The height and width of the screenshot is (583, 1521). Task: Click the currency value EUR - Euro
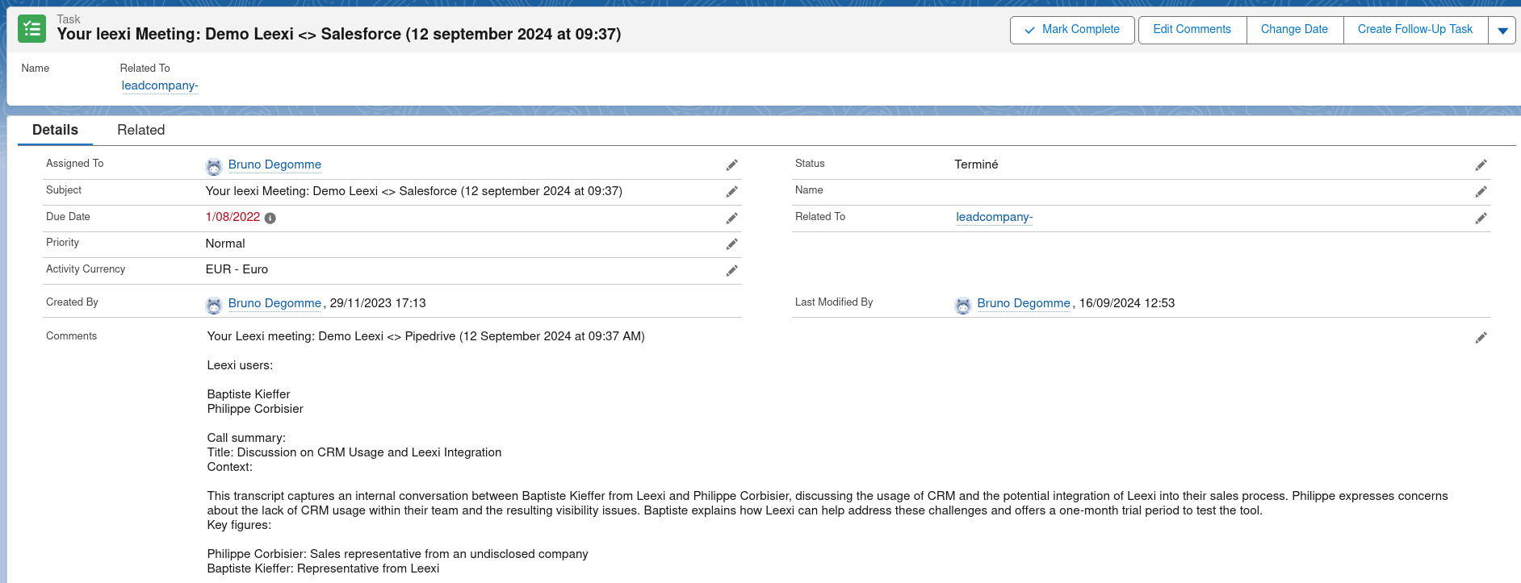coord(237,269)
